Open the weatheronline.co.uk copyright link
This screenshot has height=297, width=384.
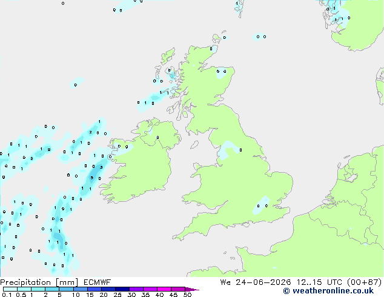[x=328, y=291]
